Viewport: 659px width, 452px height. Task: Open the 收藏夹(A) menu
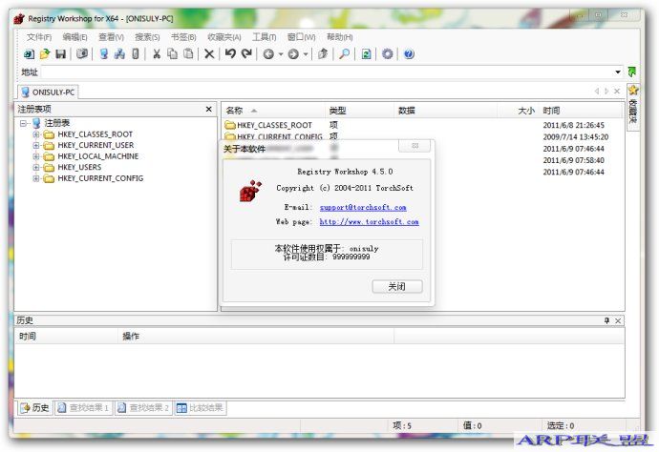pos(224,37)
